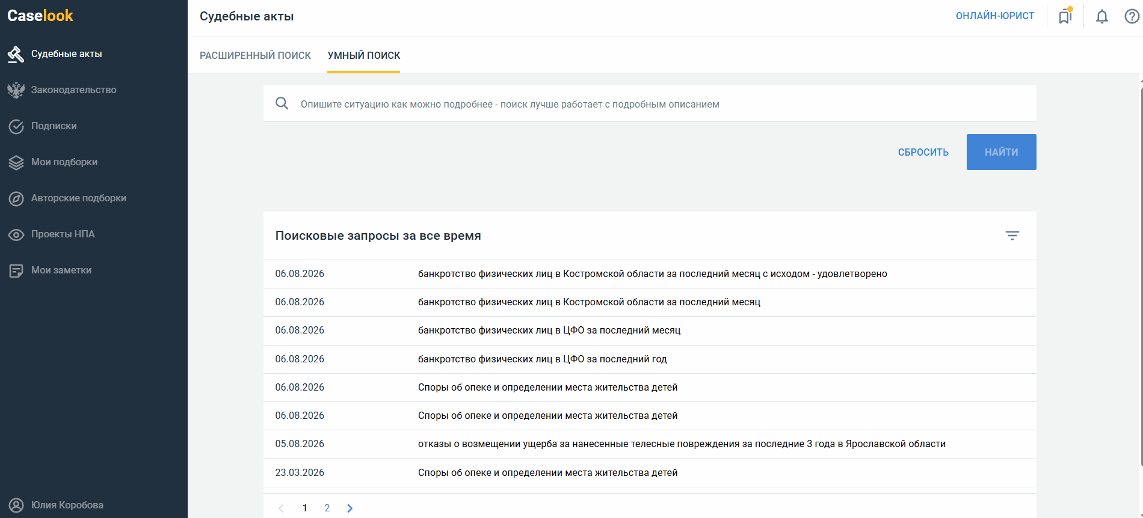This screenshot has height=518, width=1143.
Task: Open help question mark icon
Action: 1132,16
